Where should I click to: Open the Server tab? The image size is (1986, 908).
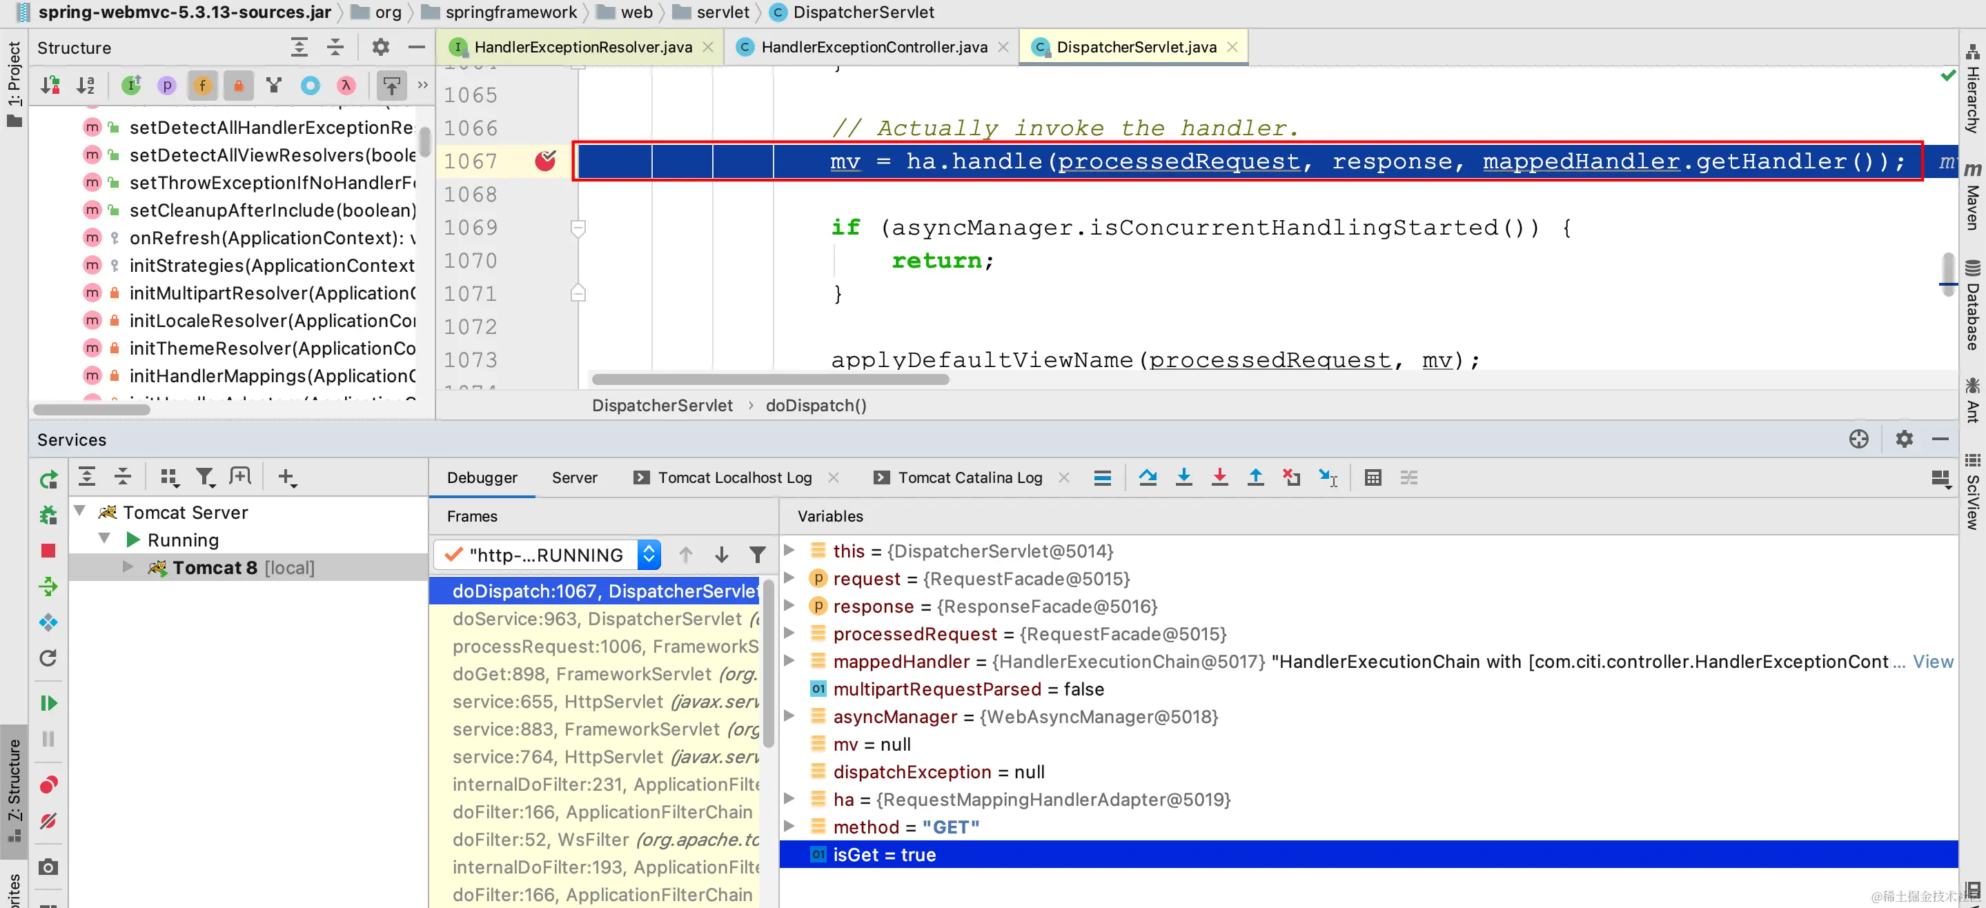click(x=573, y=478)
